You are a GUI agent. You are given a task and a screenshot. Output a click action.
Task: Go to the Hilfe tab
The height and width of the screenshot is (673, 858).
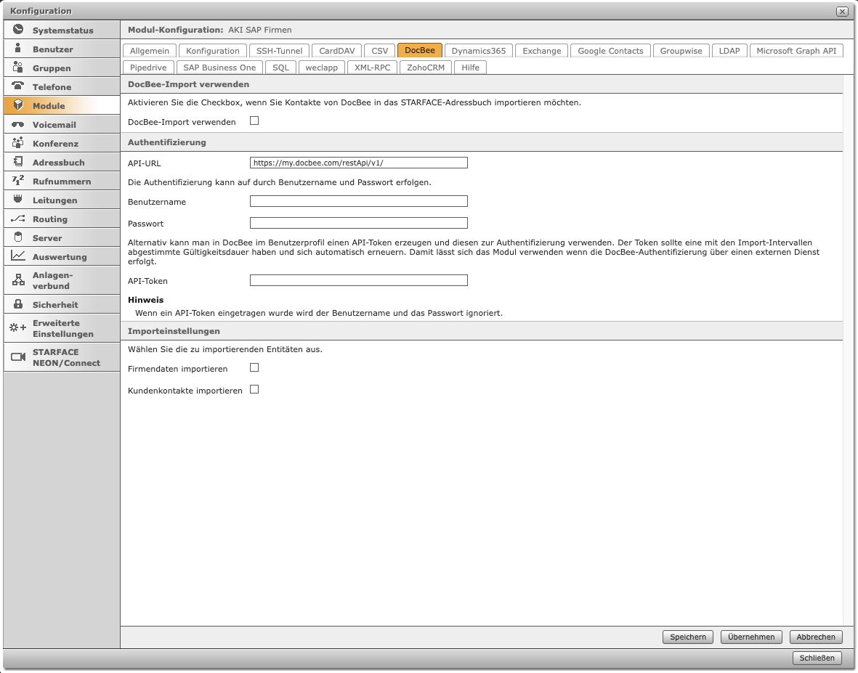(x=471, y=68)
